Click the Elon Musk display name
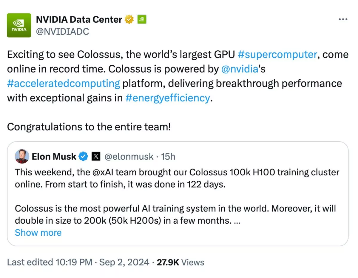Image resolution: width=358 pixels, height=278 pixels. pos(54,156)
